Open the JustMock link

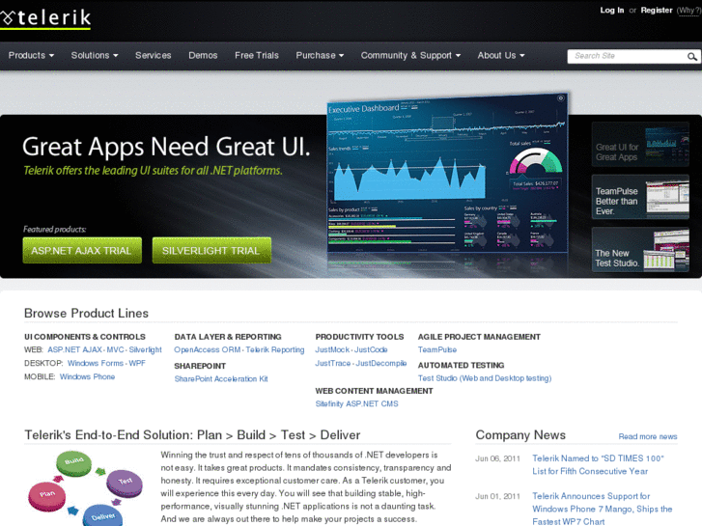(x=332, y=349)
